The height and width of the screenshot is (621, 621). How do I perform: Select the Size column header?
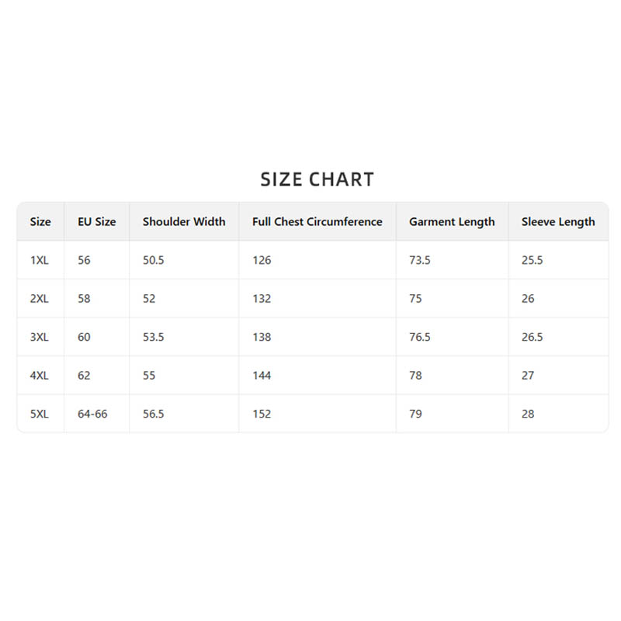pyautogui.click(x=40, y=222)
